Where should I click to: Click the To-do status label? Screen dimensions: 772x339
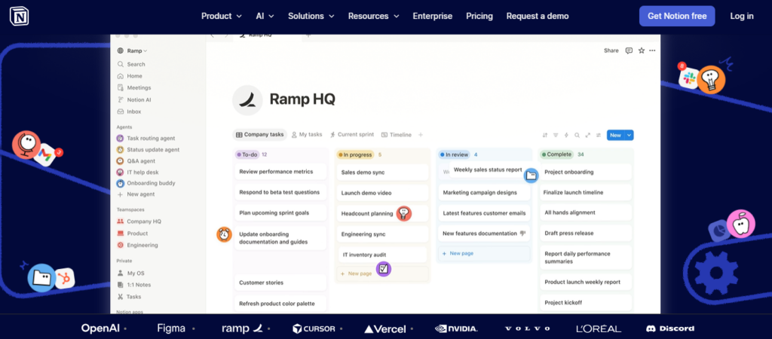coord(247,154)
